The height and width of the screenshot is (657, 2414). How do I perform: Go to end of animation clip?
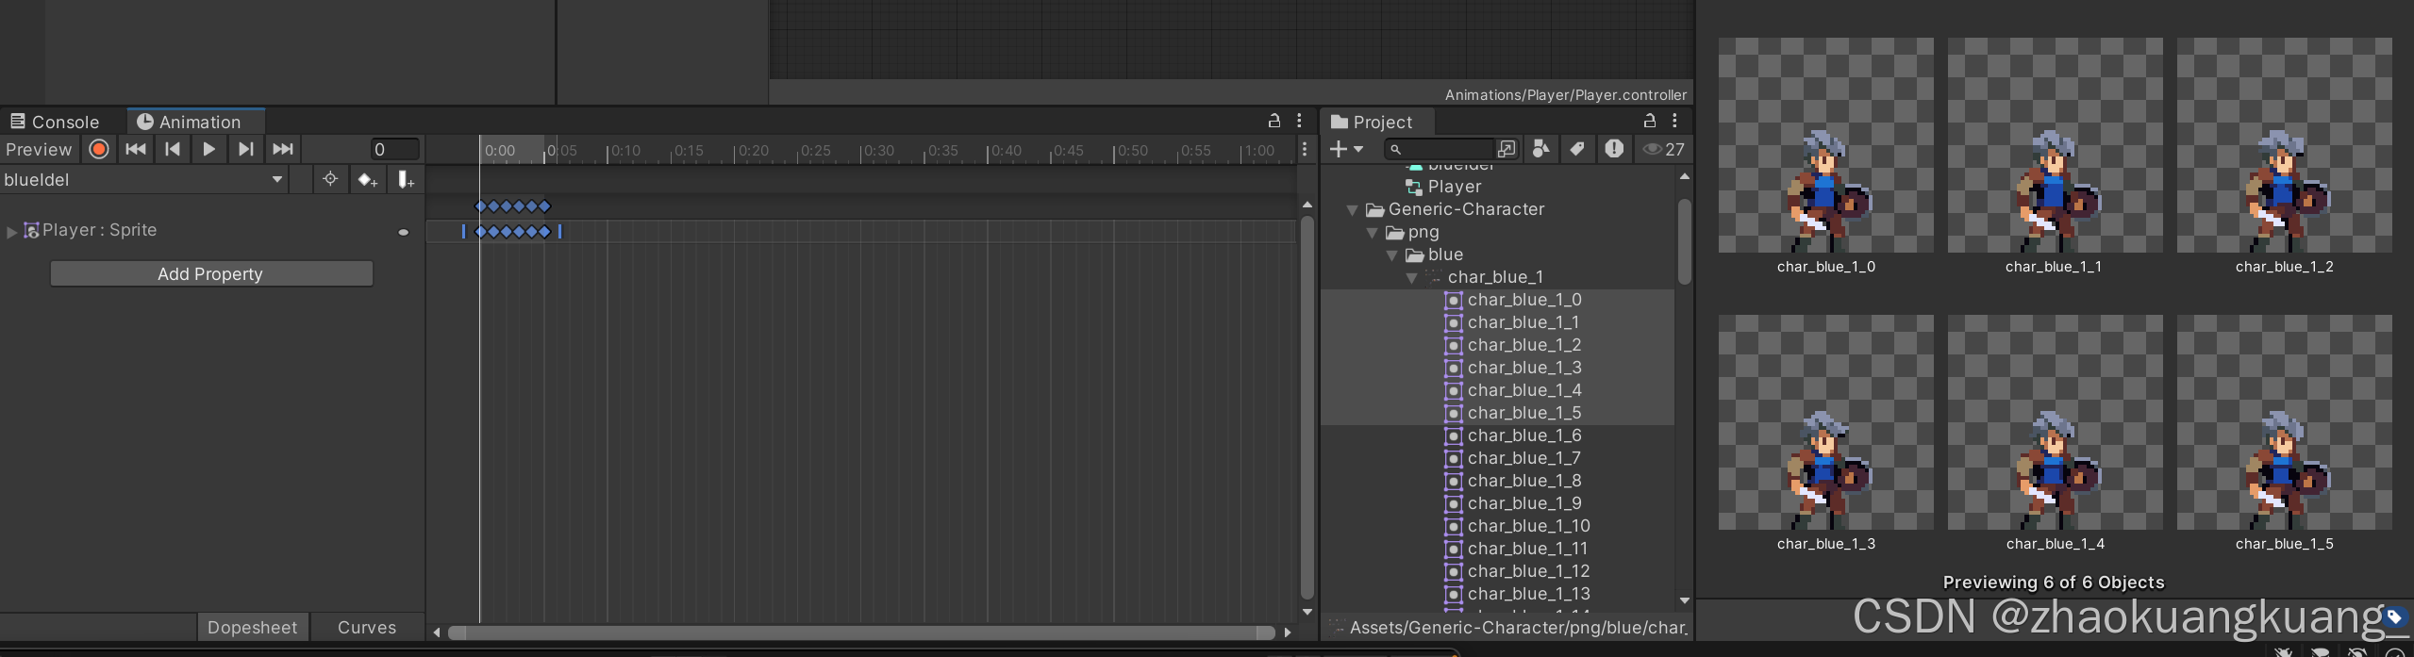click(282, 149)
